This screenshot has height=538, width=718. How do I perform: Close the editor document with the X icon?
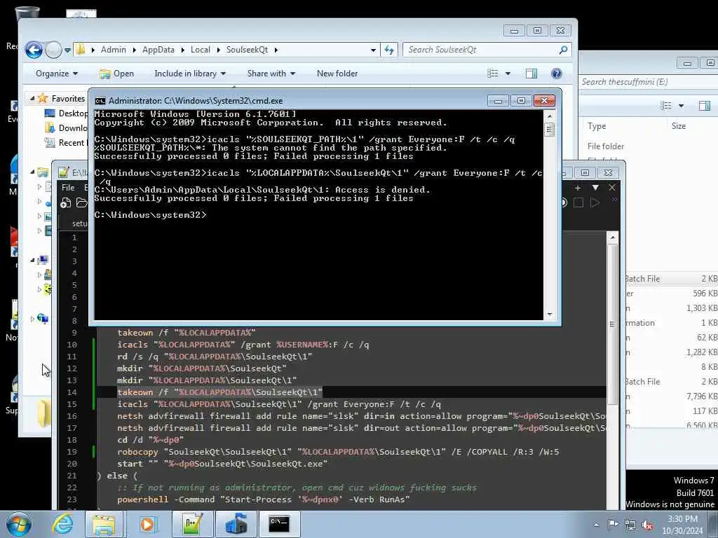[x=612, y=188]
